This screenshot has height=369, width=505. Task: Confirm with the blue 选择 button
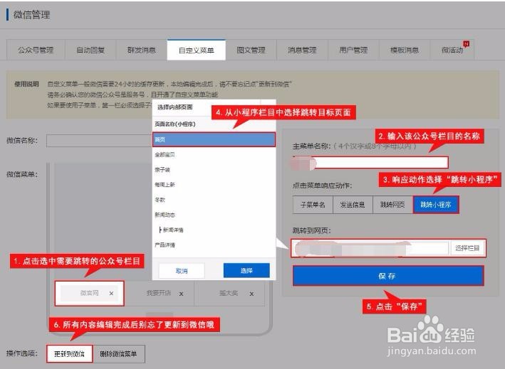point(246,271)
